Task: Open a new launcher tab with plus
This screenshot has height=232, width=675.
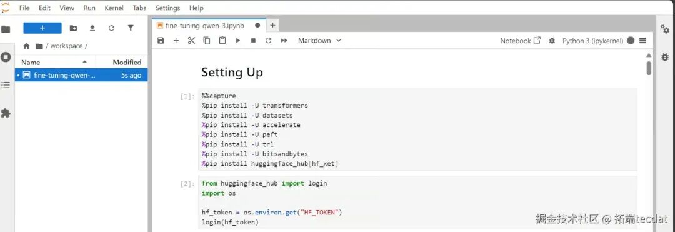Action: pyautogui.click(x=272, y=26)
